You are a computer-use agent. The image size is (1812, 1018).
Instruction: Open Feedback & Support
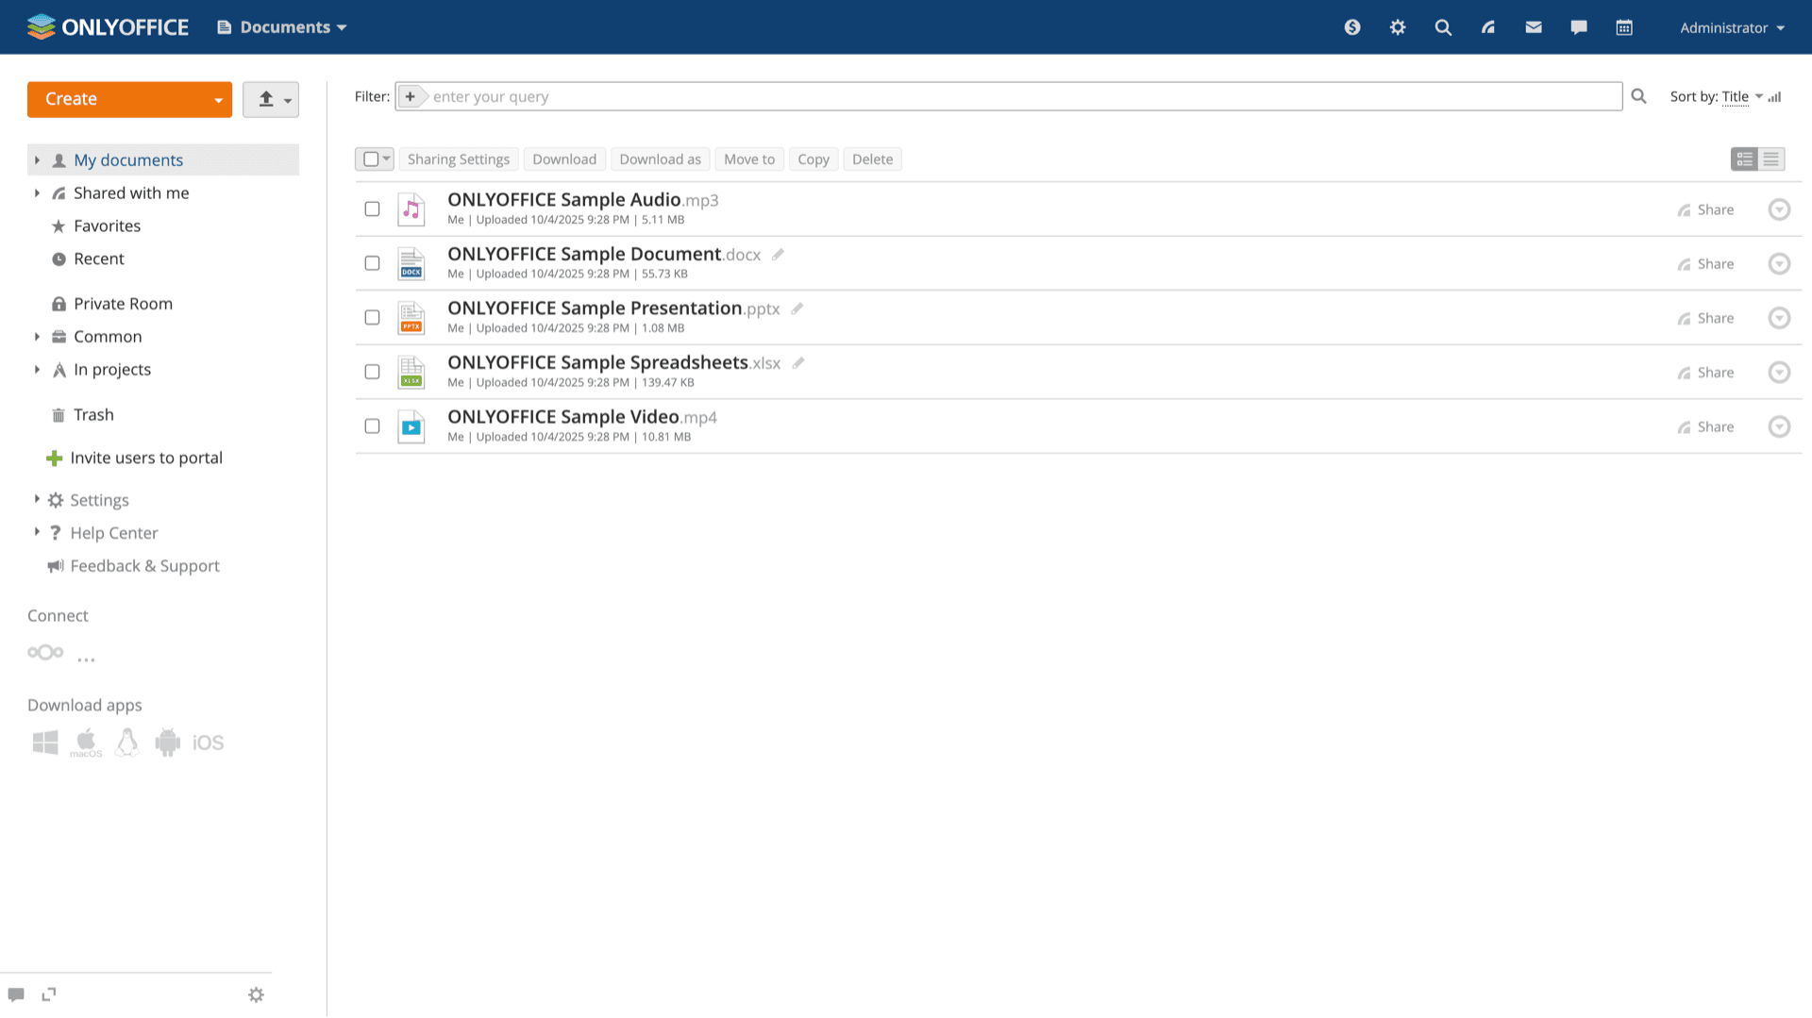pyautogui.click(x=144, y=566)
